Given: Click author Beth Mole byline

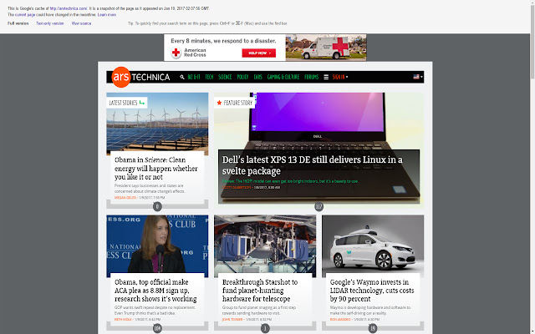Looking at the screenshot, I should [x=123, y=319].
